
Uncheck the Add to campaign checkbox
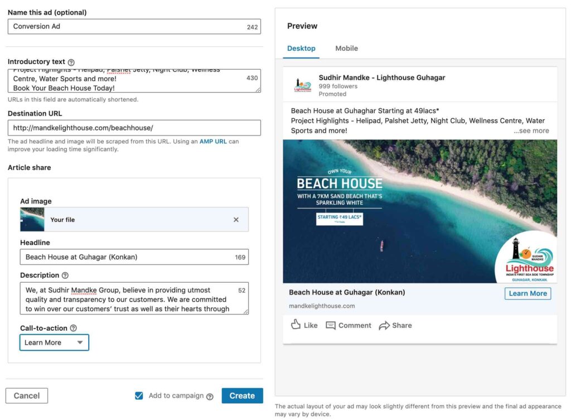tap(139, 395)
